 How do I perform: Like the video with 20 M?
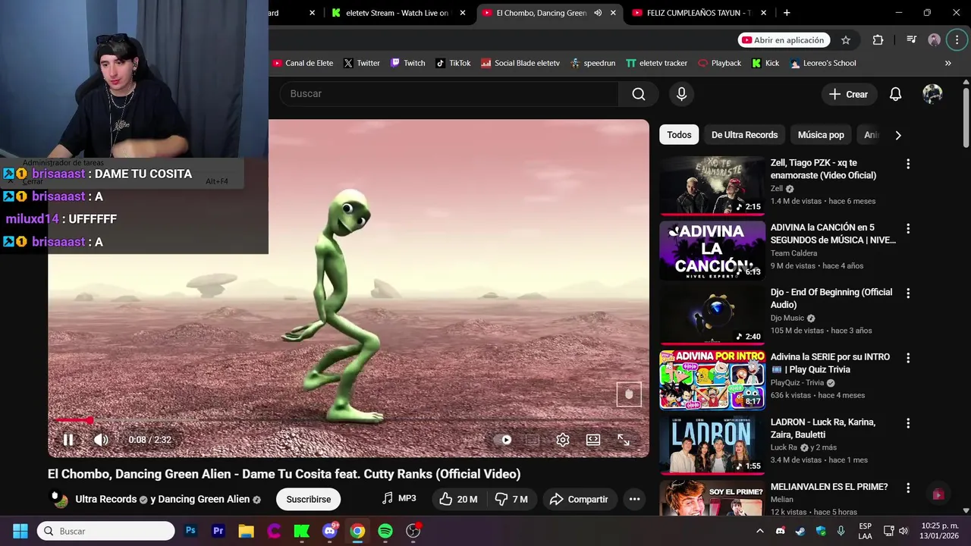458,499
